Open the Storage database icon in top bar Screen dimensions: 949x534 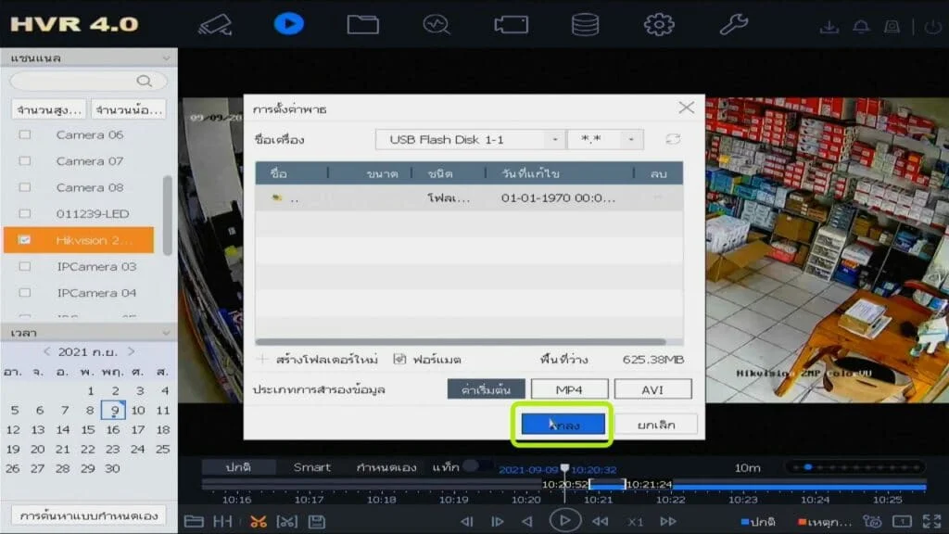(585, 24)
